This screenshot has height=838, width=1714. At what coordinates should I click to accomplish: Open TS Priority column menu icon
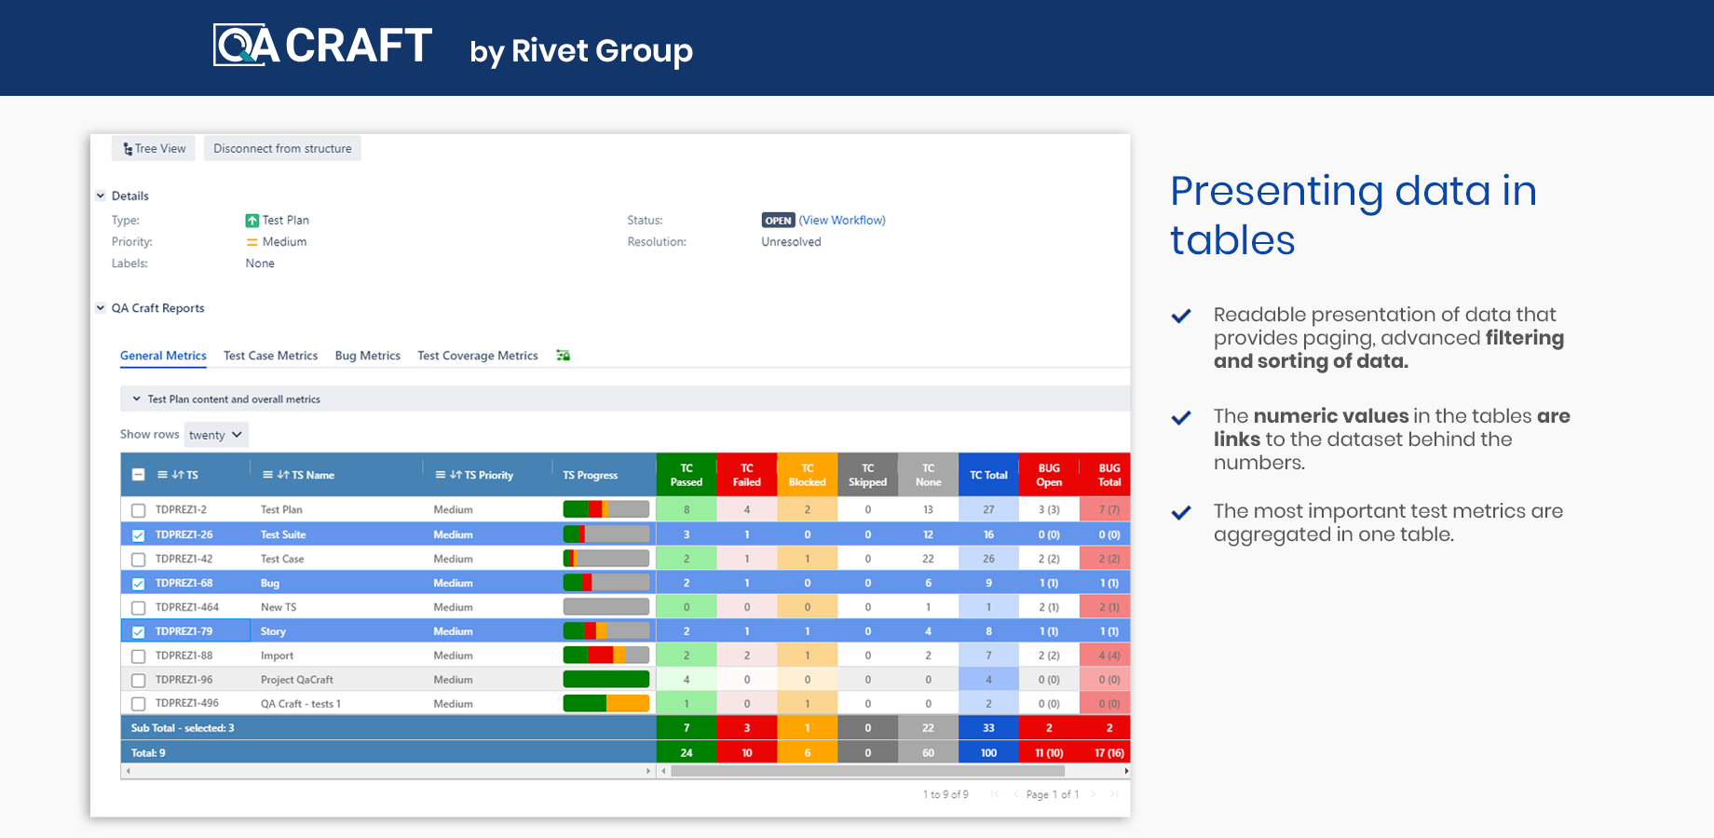(441, 475)
